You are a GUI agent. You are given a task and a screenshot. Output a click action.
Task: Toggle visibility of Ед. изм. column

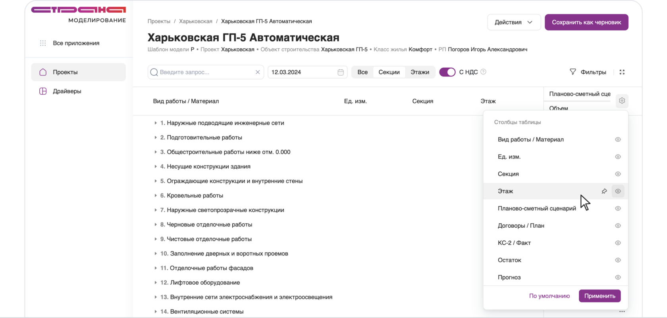coord(618,157)
